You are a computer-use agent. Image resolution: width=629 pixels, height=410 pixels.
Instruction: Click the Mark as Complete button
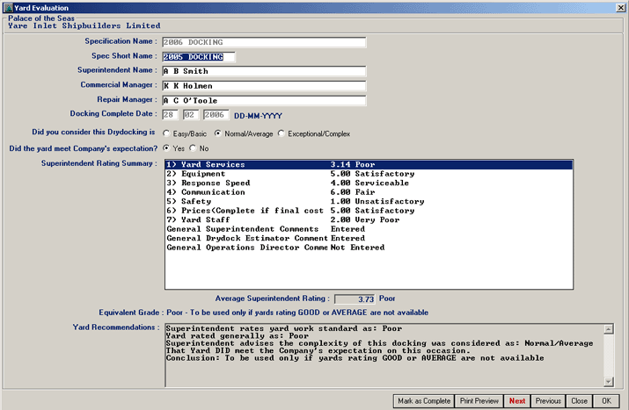422,400
